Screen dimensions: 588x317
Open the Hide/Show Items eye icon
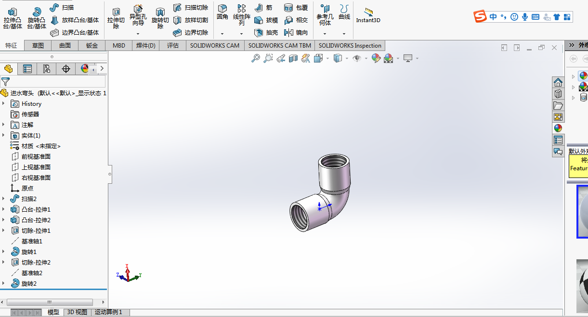(357, 58)
